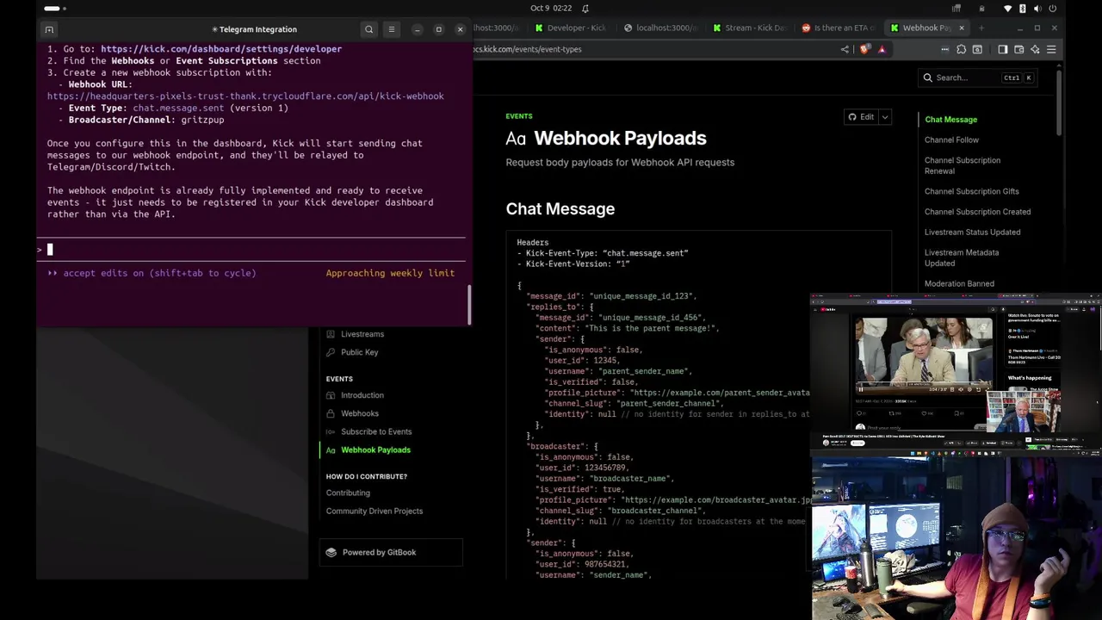This screenshot has height=620, width=1102.
Task: Click 'Approaching weekly limit' status text
Action: coord(390,273)
